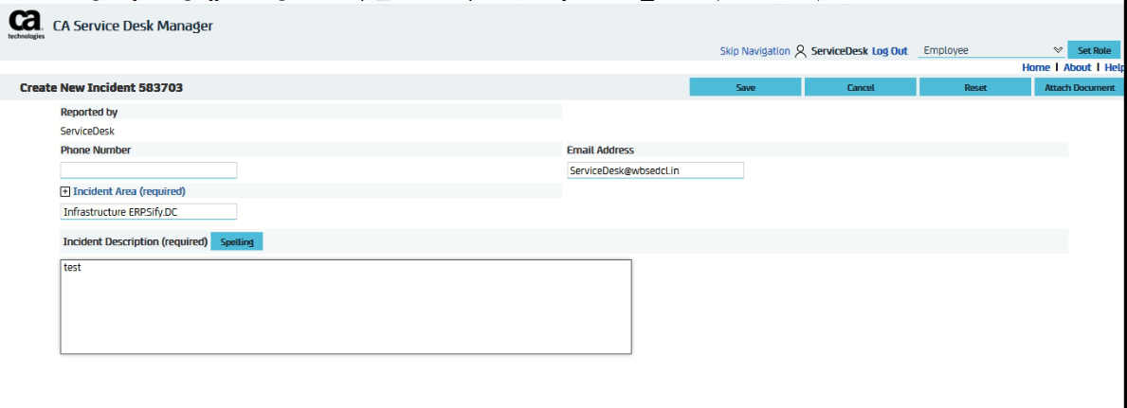Click the Incident Description (required) label

pyautogui.click(x=136, y=242)
